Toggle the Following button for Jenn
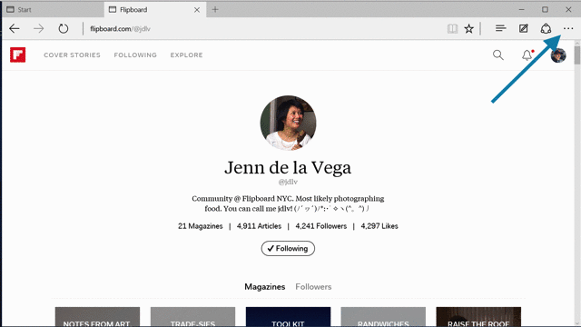This screenshot has width=581, height=327. pyautogui.click(x=288, y=248)
